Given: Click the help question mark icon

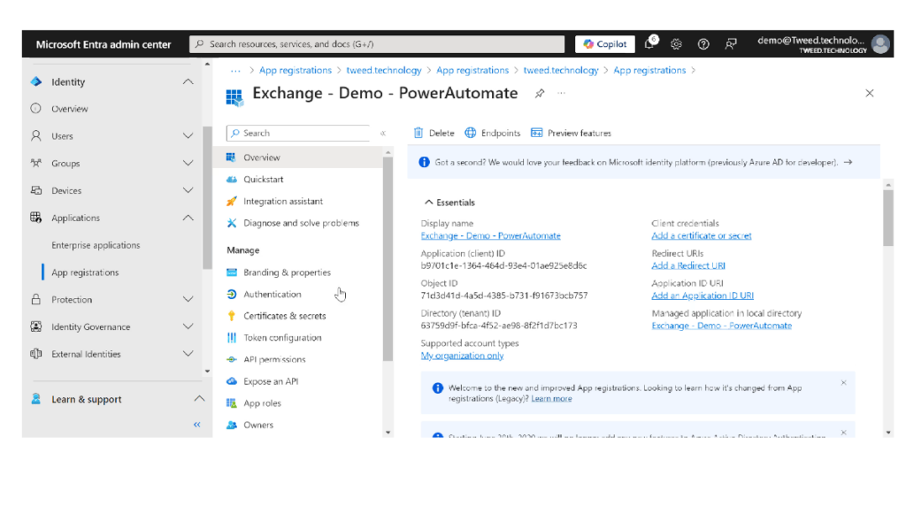Looking at the screenshot, I should coord(703,44).
